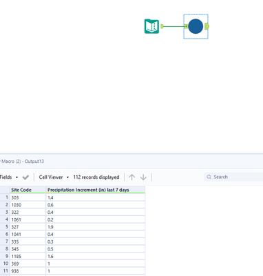Screen dimensions: 263x276
Task: Open the Fields dropdown
Action: (9, 177)
